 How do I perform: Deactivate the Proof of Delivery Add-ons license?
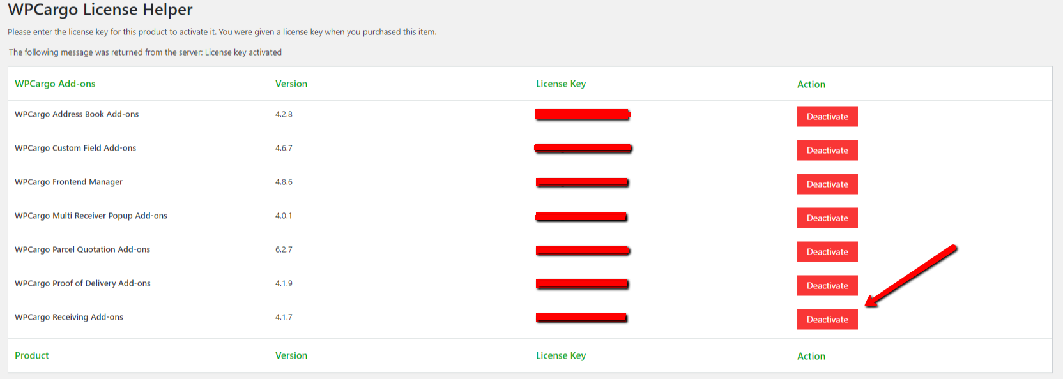click(x=827, y=286)
